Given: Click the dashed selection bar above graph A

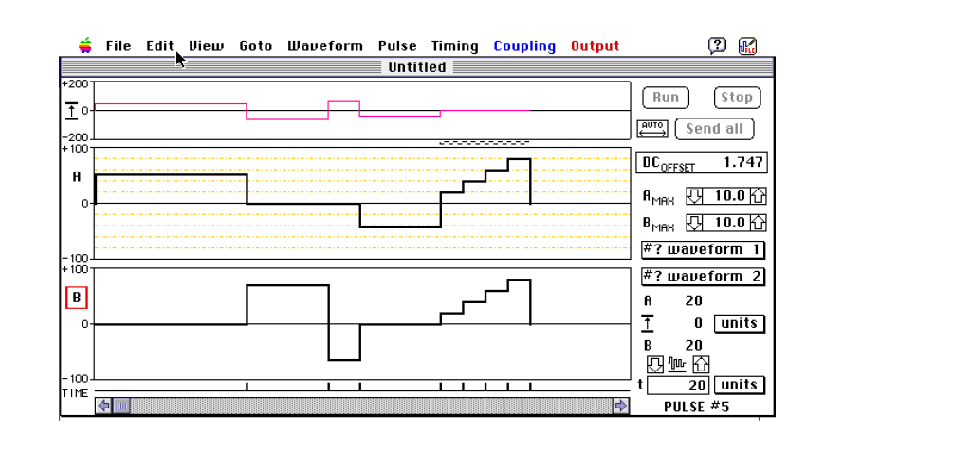Looking at the screenshot, I should point(485,143).
